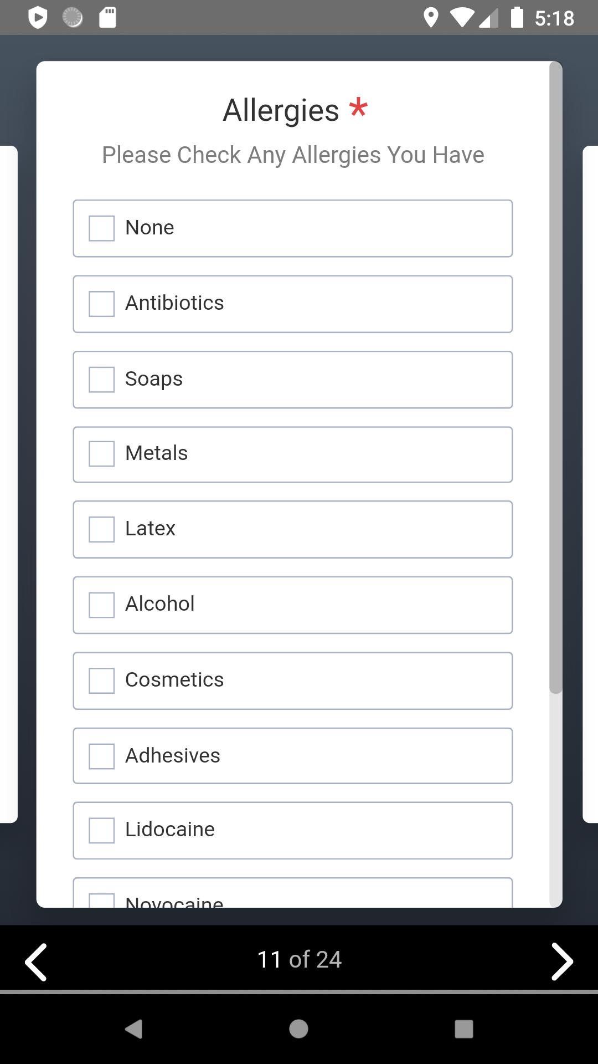598x1064 pixels.
Task: Open the recent apps square button
Action: [x=464, y=1029]
